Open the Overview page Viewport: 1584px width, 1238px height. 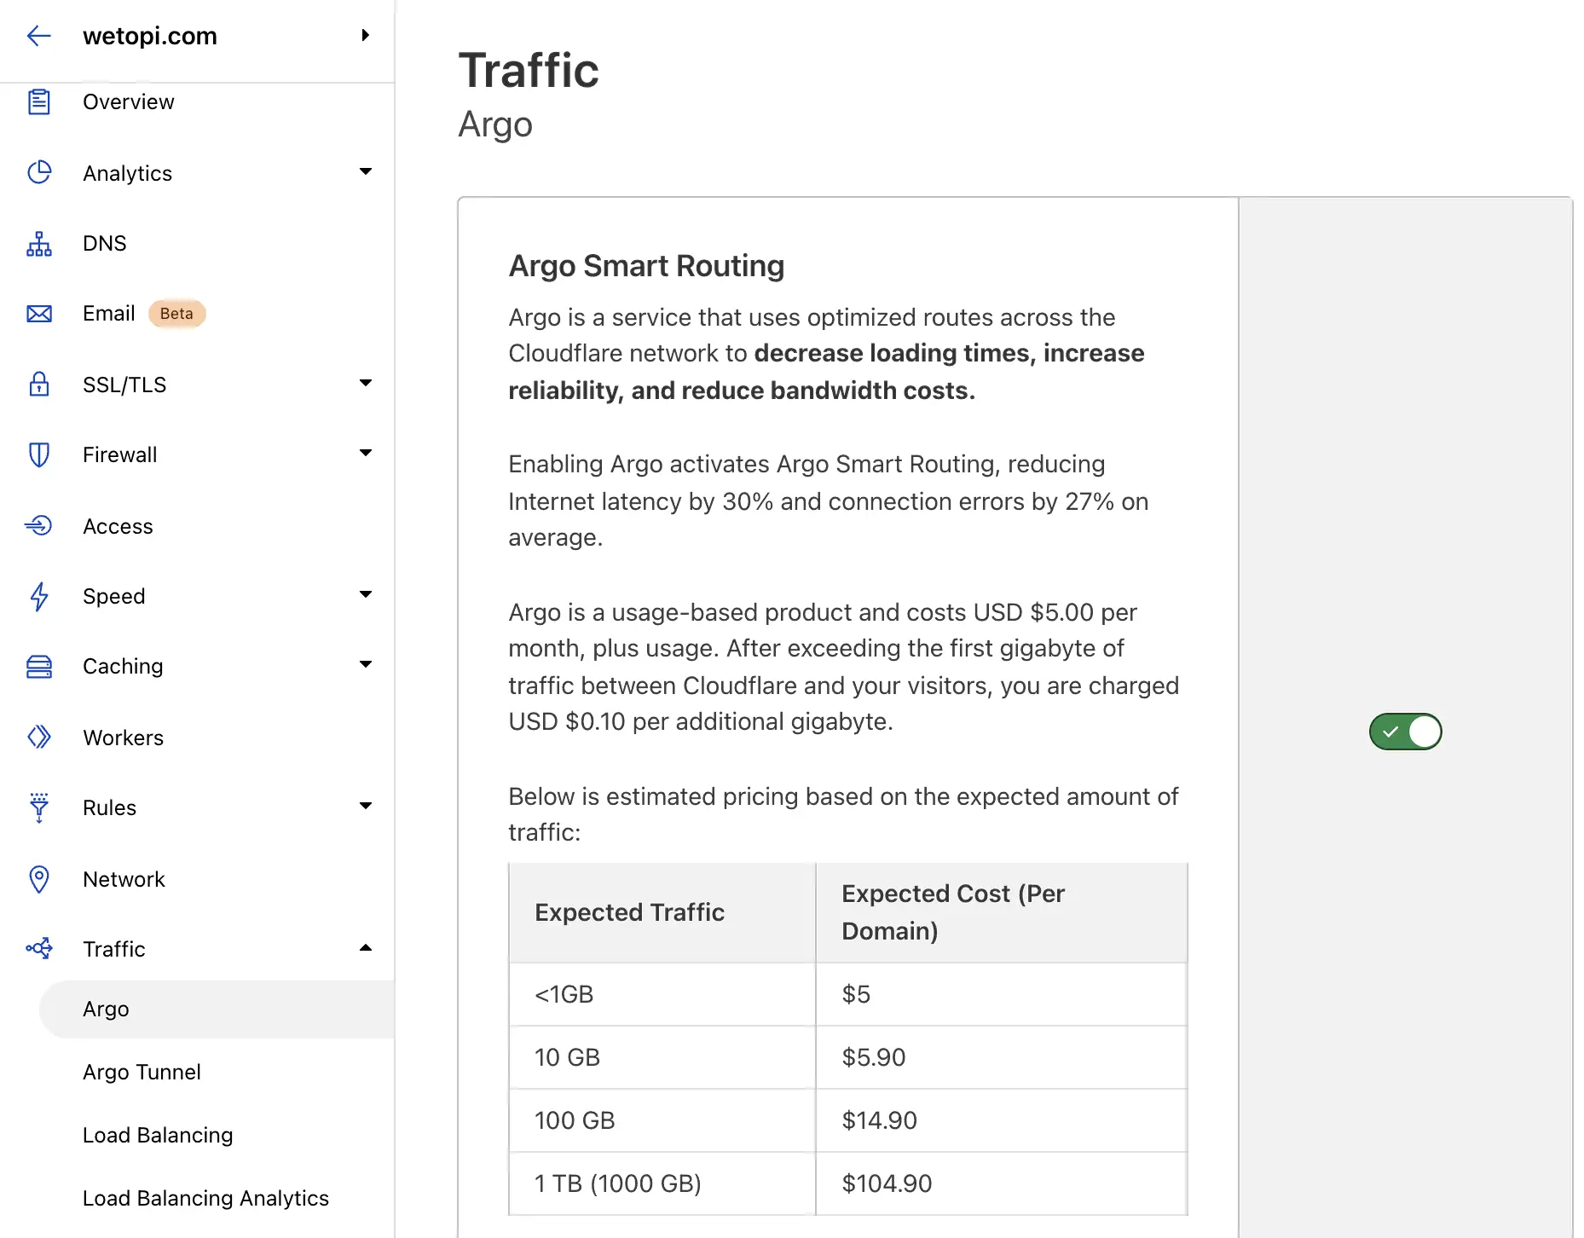(129, 101)
